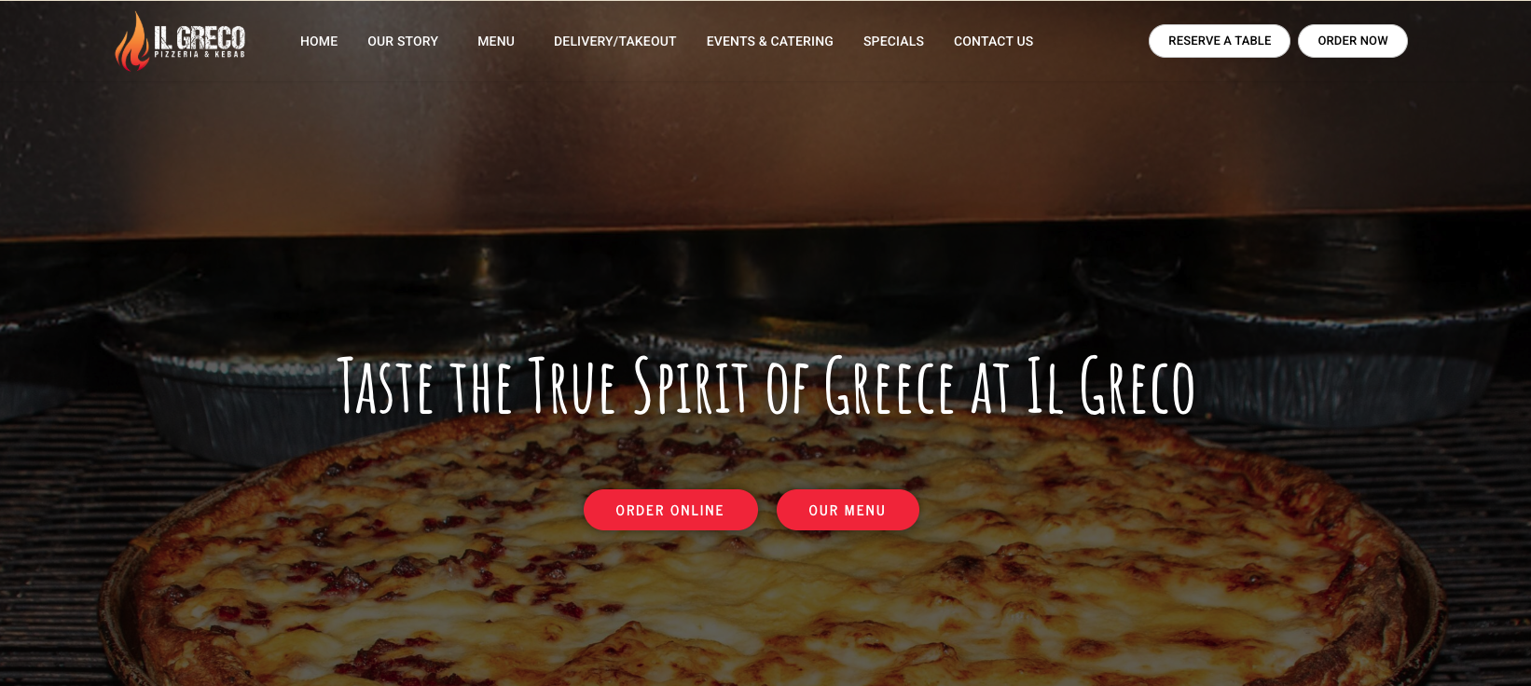Click the Taste the True Spirit headline
The height and width of the screenshot is (686, 1531).
click(765, 385)
